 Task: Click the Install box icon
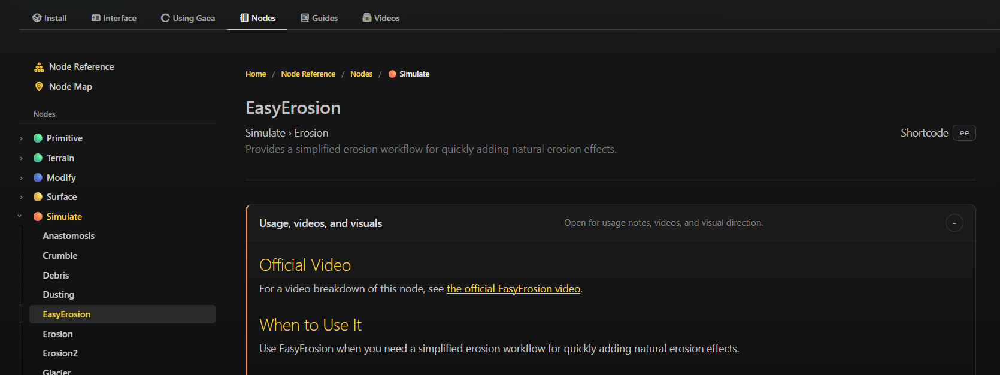[37, 18]
